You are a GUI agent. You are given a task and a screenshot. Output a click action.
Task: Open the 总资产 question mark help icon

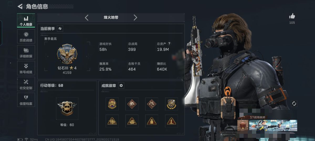[x=169, y=44]
